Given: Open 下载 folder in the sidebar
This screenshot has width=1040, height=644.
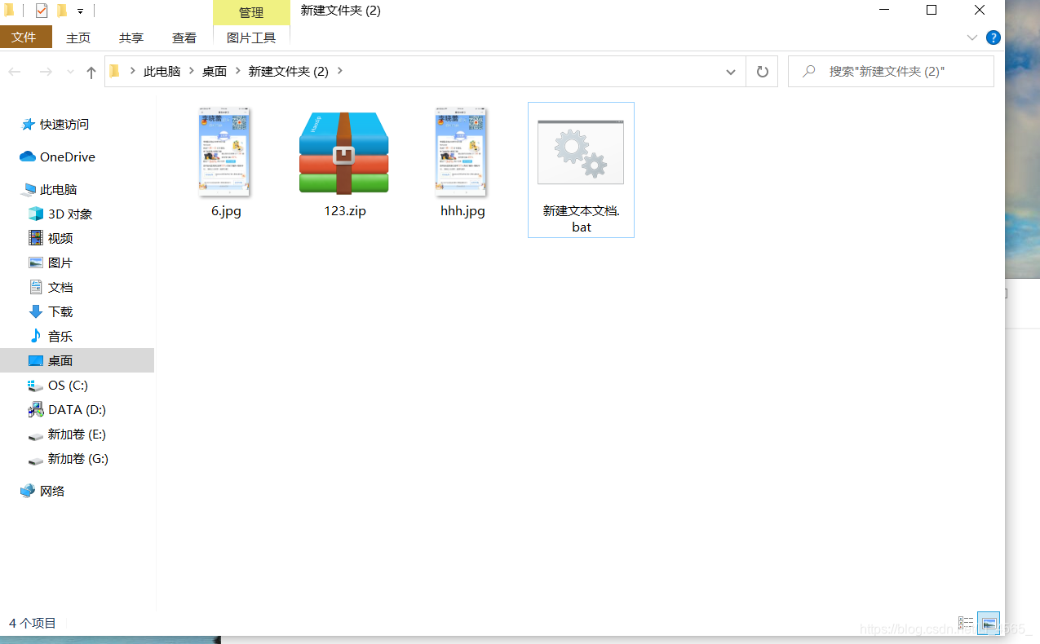Looking at the screenshot, I should click(x=60, y=311).
